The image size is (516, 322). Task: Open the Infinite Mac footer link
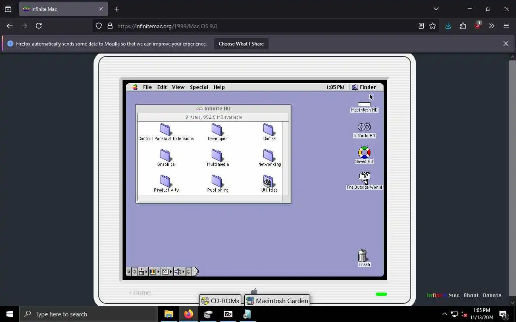pyautogui.click(x=443, y=295)
